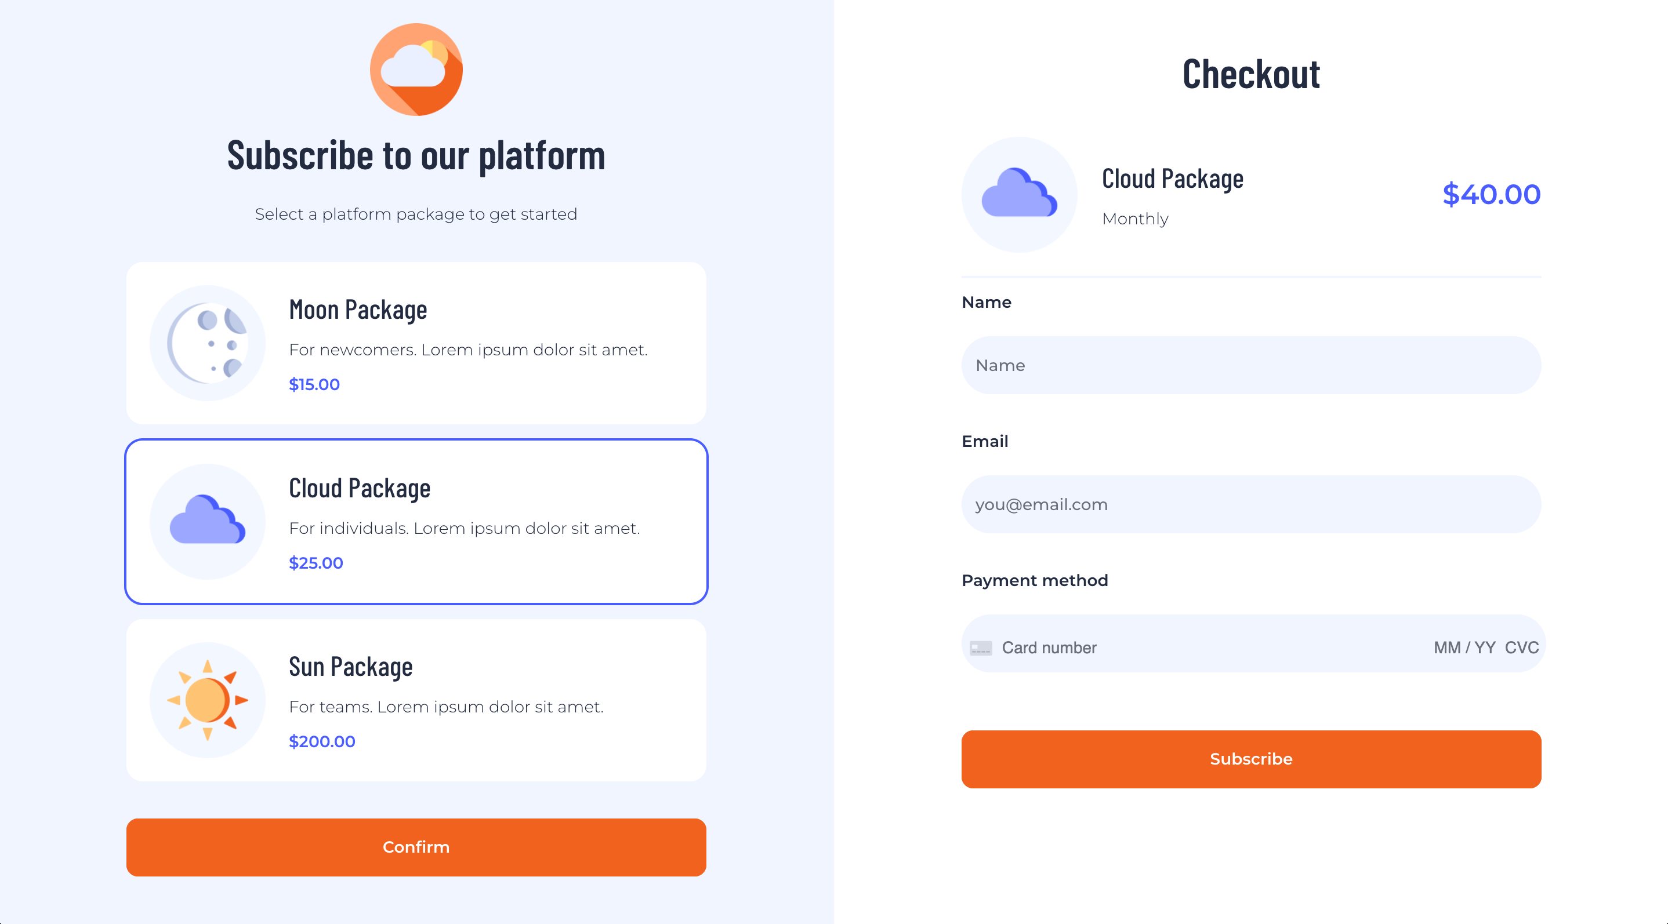Viewport: 1668px width, 924px height.
Task: Click the Name input field
Action: pos(1250,365)
